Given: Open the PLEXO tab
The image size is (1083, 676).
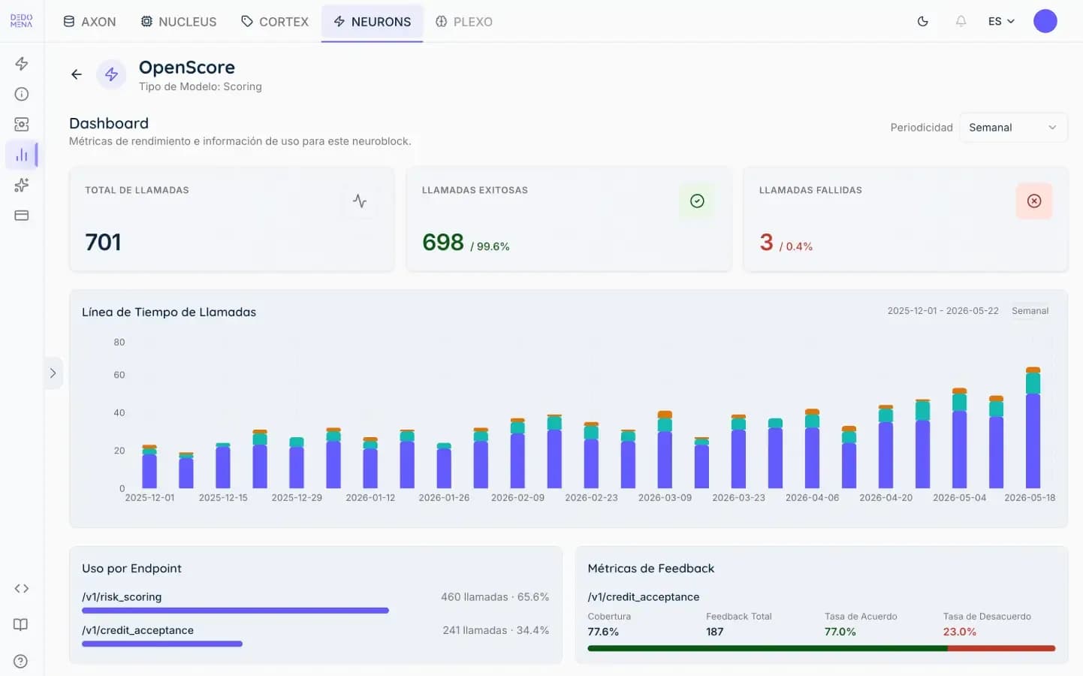Looking at the screenshot, I should tap(464, 22).
